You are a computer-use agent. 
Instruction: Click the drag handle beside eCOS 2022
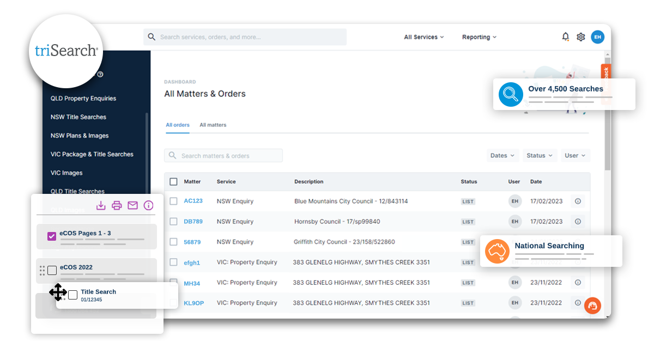pyautogui.click(x=42, y=270)
